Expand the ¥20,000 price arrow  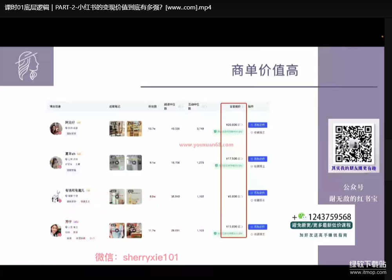tap(241, 125)
